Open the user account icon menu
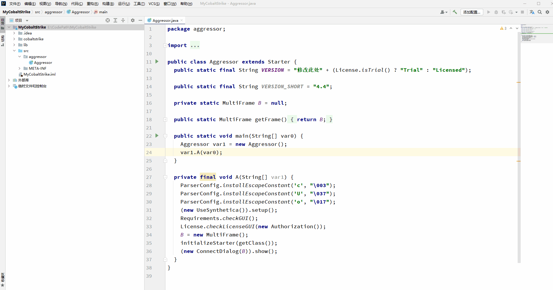 click(x=444, y=12)
